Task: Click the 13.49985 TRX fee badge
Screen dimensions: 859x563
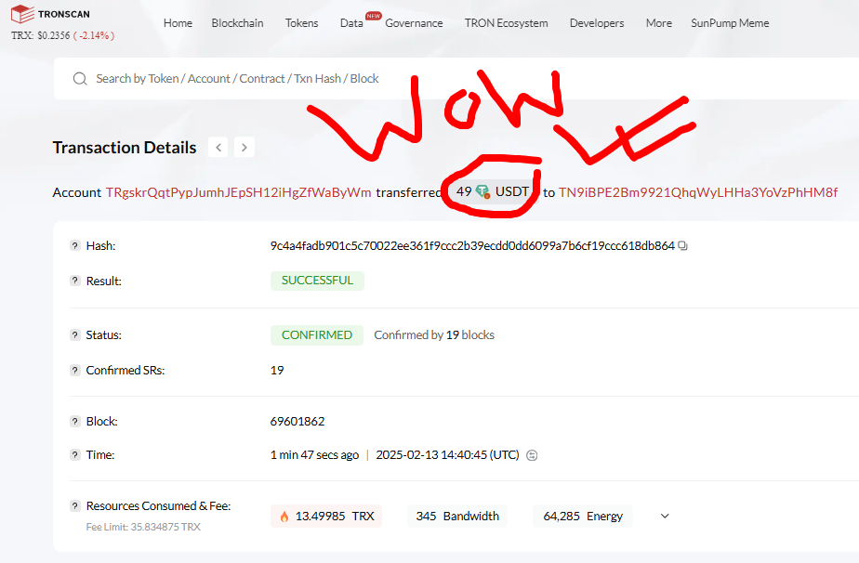Action: coord(326,517)
